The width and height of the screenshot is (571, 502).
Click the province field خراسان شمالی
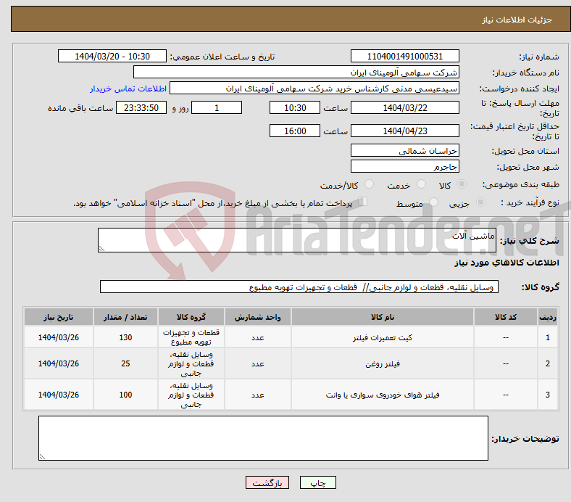pyautogui.click(x=404, y=150)
